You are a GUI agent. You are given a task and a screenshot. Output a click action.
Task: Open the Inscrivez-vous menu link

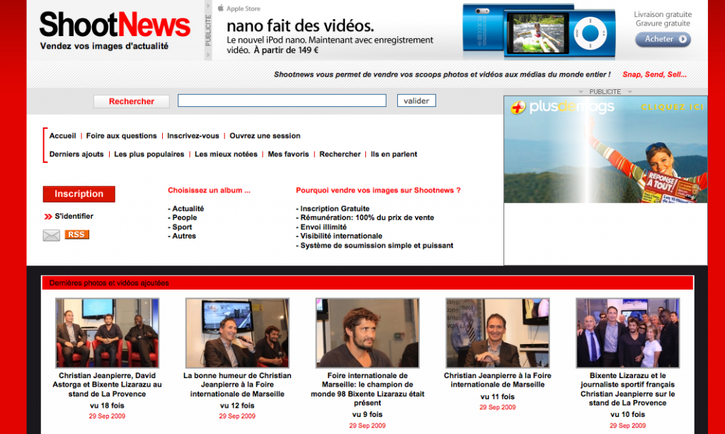tap(193, 136)
